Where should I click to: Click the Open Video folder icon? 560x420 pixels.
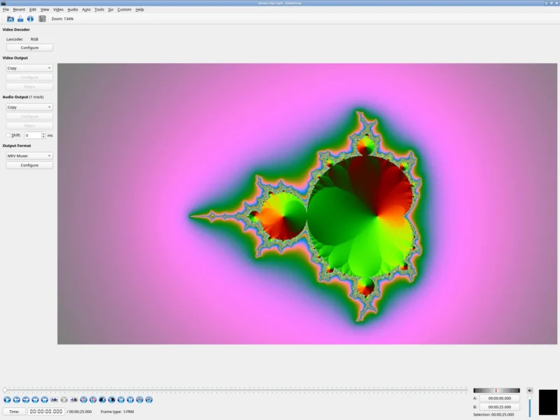click(x=10, y=19)
